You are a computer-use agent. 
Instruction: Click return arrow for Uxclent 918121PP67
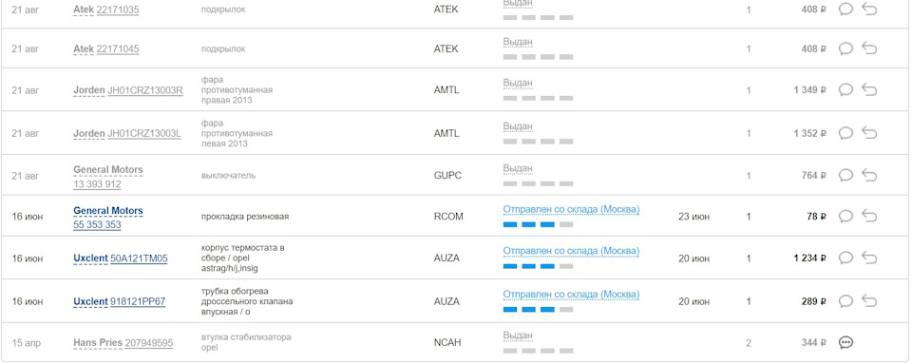click(869, 301)
